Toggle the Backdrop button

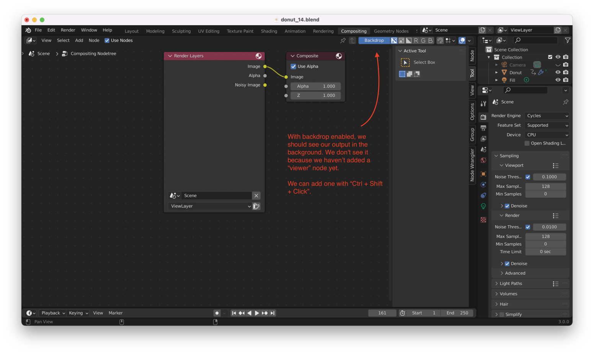[374, 41]
